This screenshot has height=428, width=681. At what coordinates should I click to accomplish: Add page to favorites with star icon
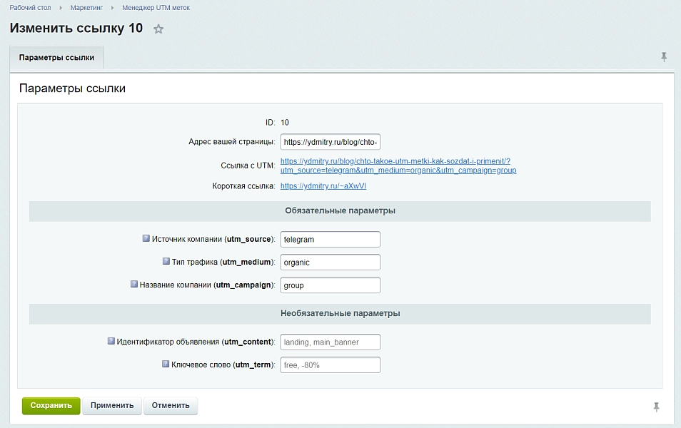click(x=158, y=29)
